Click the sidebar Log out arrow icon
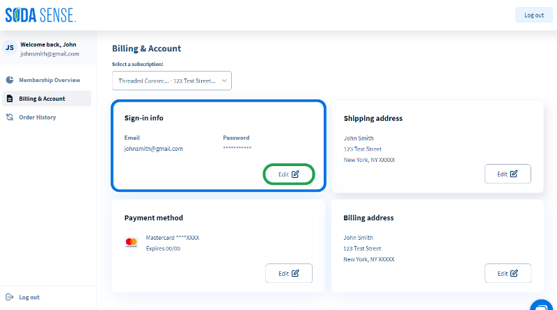Image resolution: width=557 pixels, height=310 pixels. 10,297
